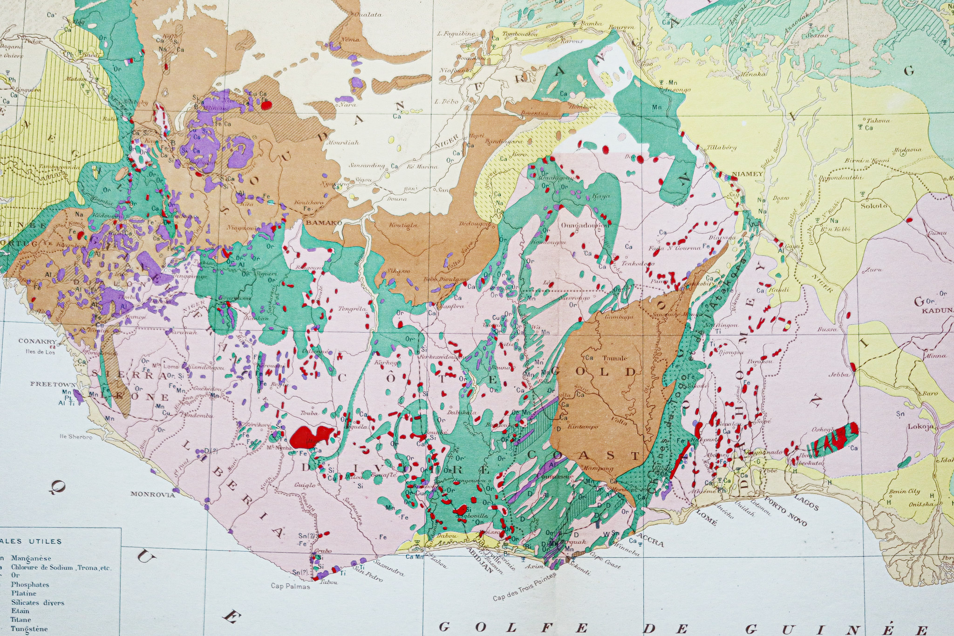Click the Kintampo label in brown region

[x=582, y=426]
